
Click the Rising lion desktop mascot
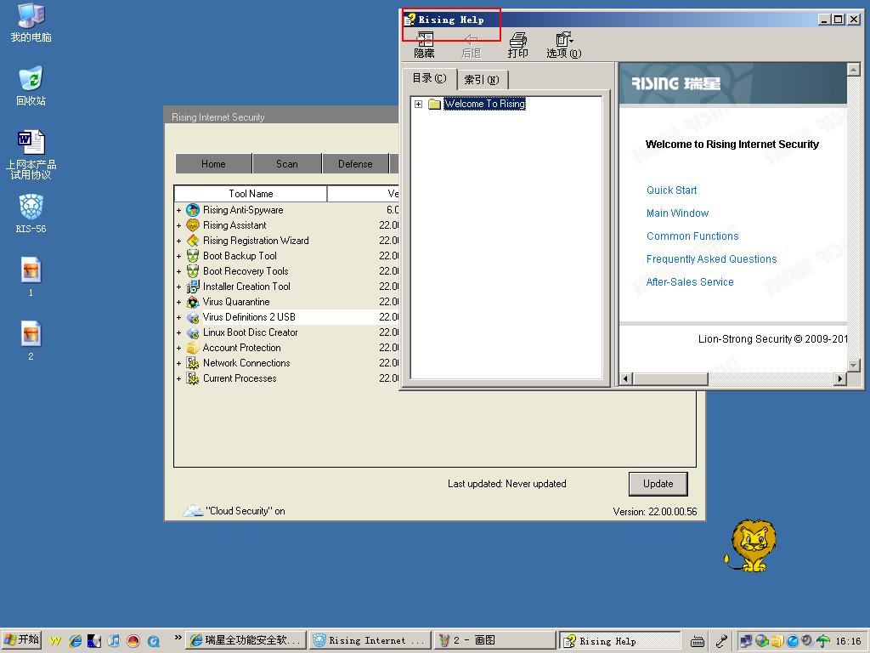(751, 545)
